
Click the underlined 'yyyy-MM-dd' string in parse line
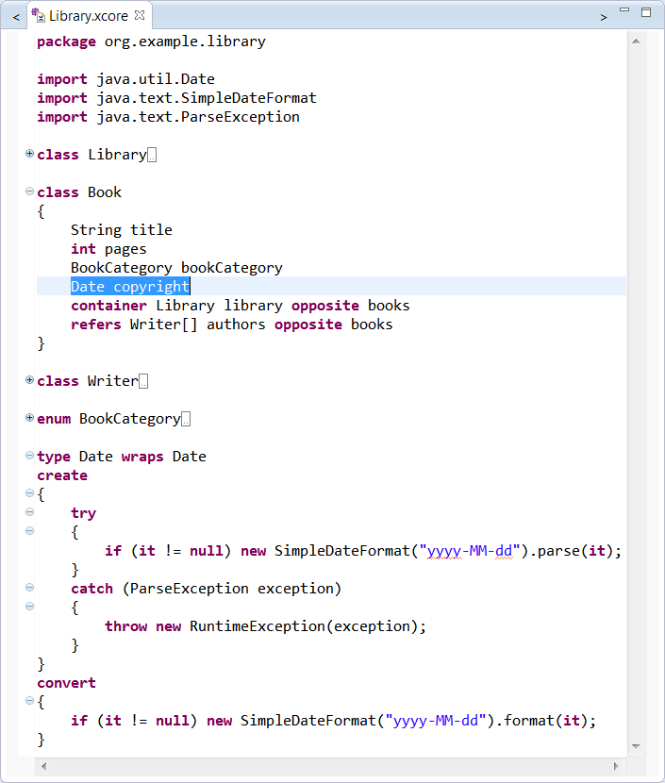[471, 551]
